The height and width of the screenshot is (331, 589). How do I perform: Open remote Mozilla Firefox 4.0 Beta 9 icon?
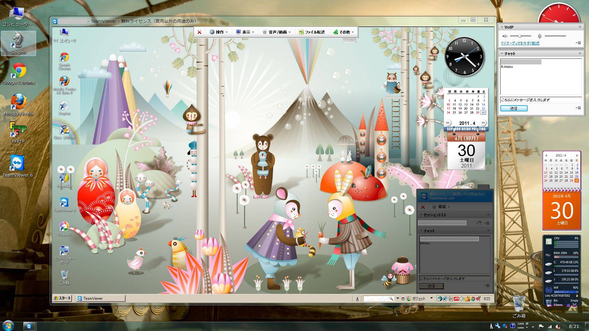pyautogui.click(x=64, y=85)
